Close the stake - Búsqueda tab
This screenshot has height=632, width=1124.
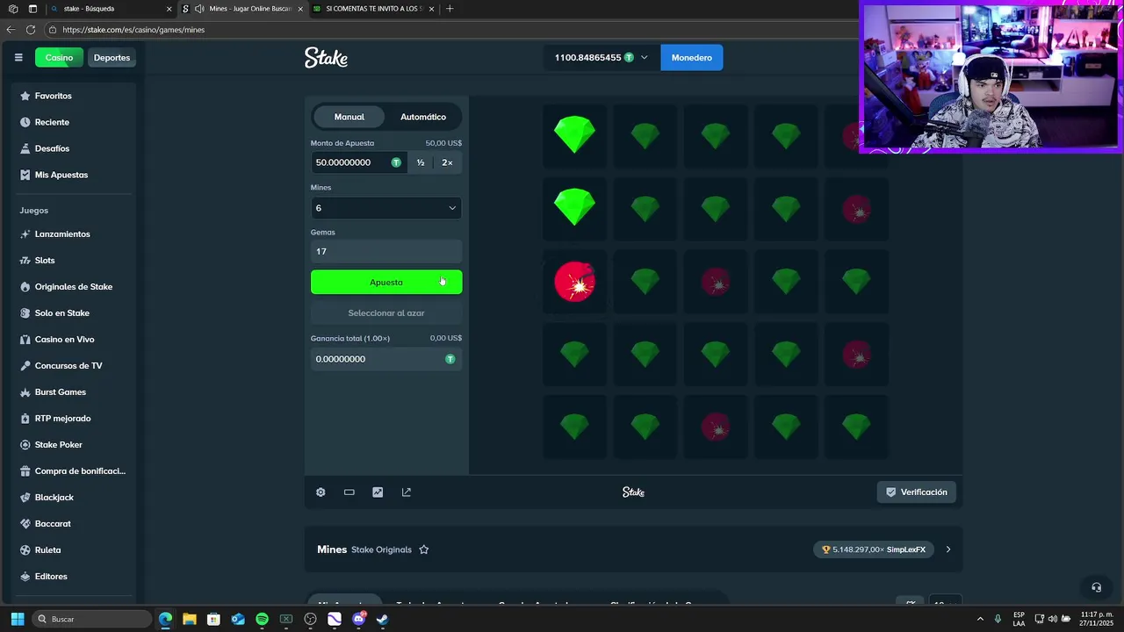point(169,9)
